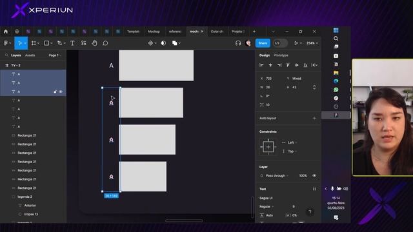
Task: Click the blue Share button
Action: 263,43
